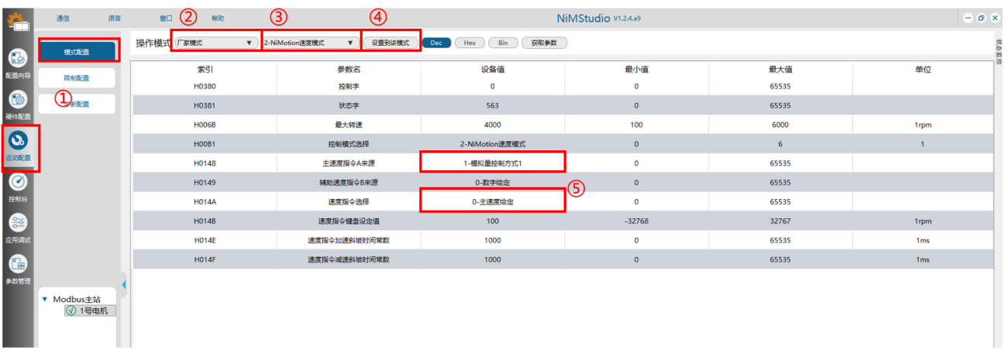Click the 6000 maximum value cell
This screenshot has width=1005, height=350.
780,124
